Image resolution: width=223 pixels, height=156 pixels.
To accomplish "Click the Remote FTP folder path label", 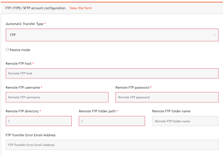I will tap(97, 111).
